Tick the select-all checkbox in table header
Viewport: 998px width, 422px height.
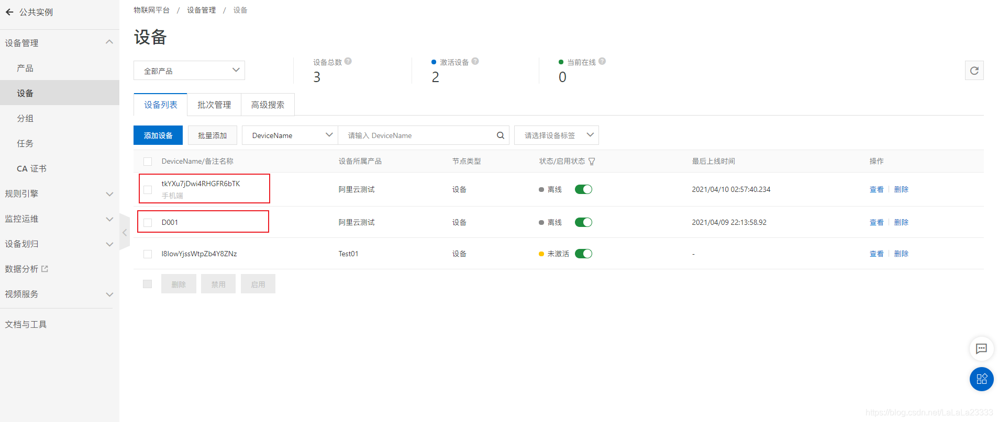click(148, 162)
